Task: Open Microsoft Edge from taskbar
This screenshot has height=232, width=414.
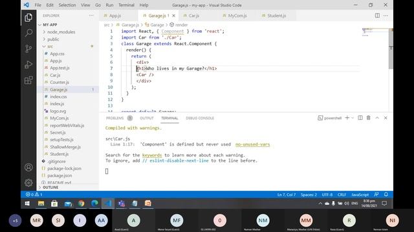Action: [x=94, y=204]
